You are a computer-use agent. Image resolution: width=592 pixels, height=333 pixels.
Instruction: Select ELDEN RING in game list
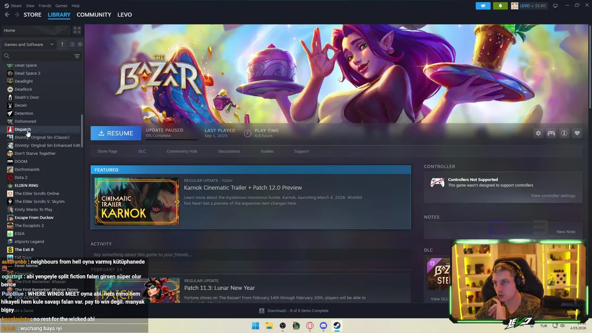point(26,185)
